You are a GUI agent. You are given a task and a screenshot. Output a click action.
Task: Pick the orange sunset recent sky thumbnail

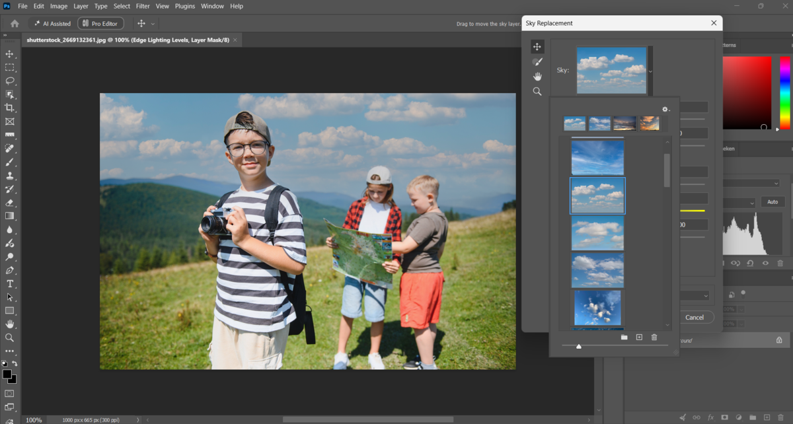pos(650,124)
